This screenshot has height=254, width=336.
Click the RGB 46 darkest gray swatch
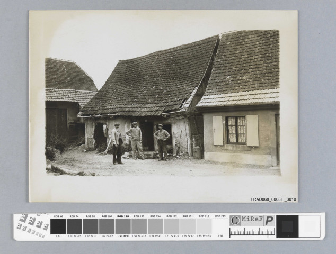[58, 226]
